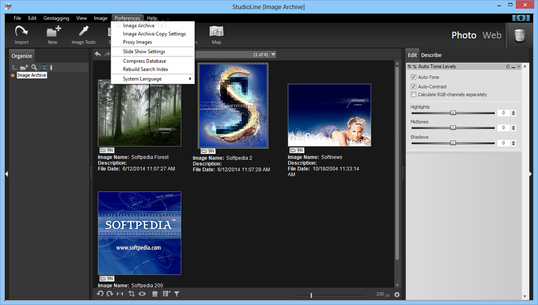Viewport: 538px width, 305px height.
Task: Click the upload arrow icon near title bar
Action: (x=521, y=18)
